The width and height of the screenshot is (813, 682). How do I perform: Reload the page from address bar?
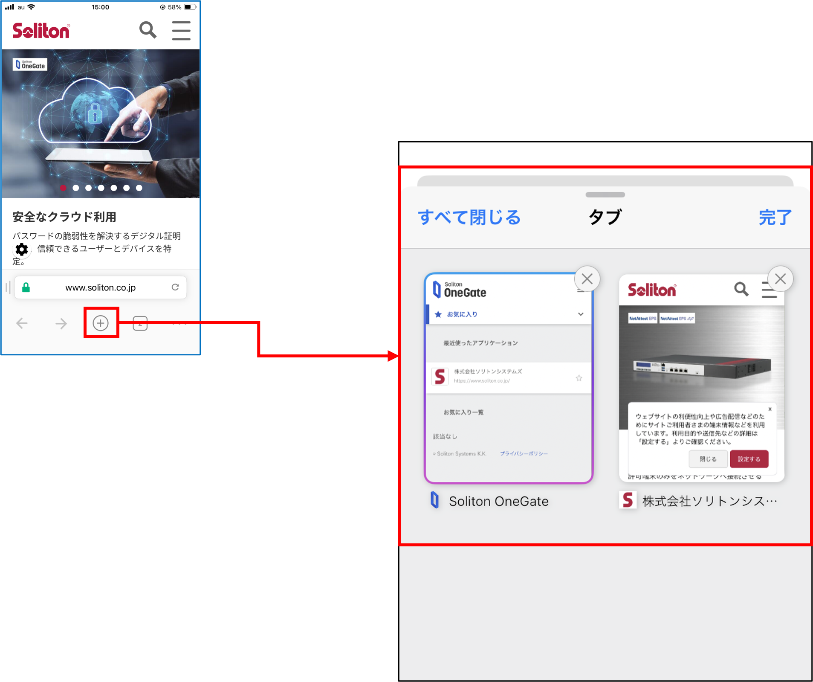click(175, 287)
